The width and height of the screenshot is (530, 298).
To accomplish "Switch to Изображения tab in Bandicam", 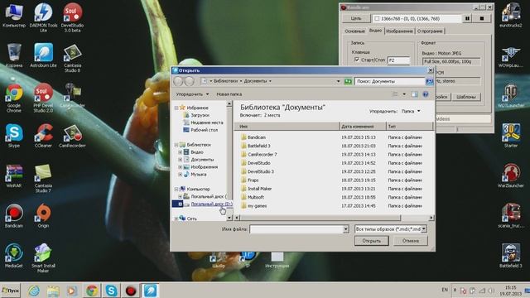I will pos(399,31).
